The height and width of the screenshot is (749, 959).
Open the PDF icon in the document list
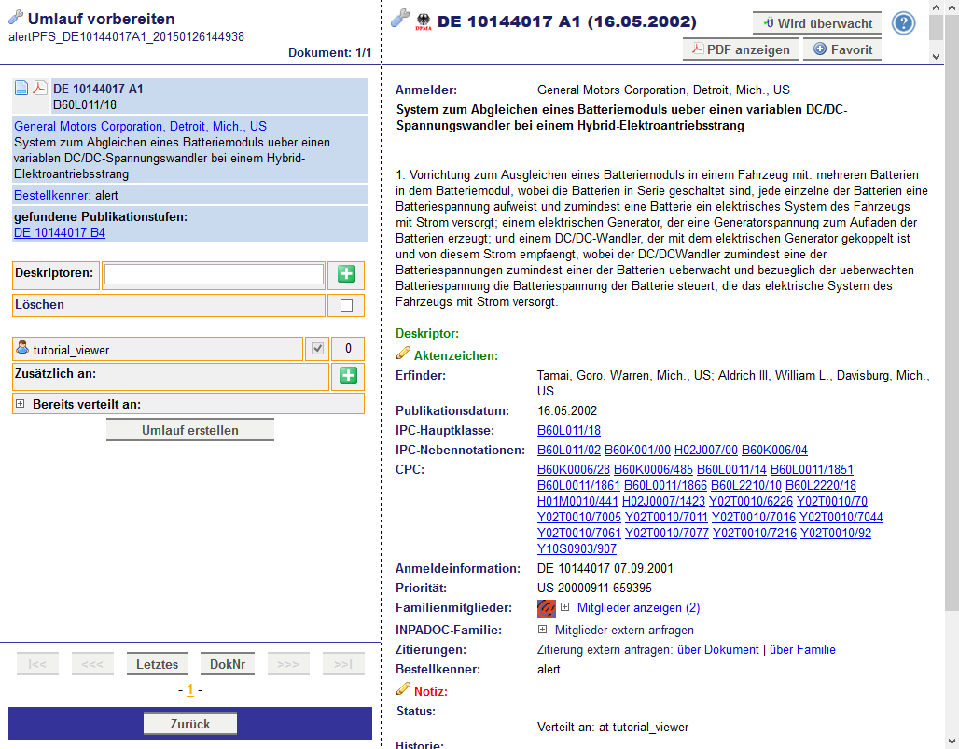40,89
